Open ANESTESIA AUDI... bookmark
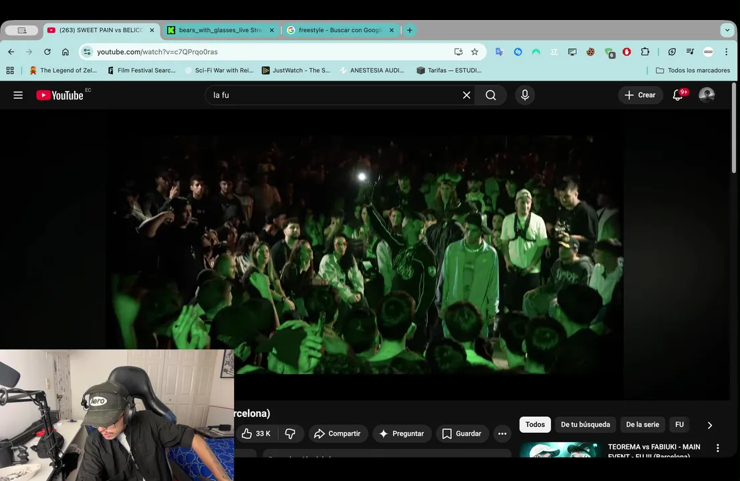 pyautogui.click(x=372, y=70)
